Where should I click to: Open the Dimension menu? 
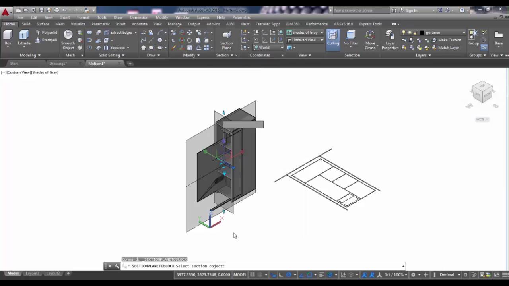coord(139,17)
